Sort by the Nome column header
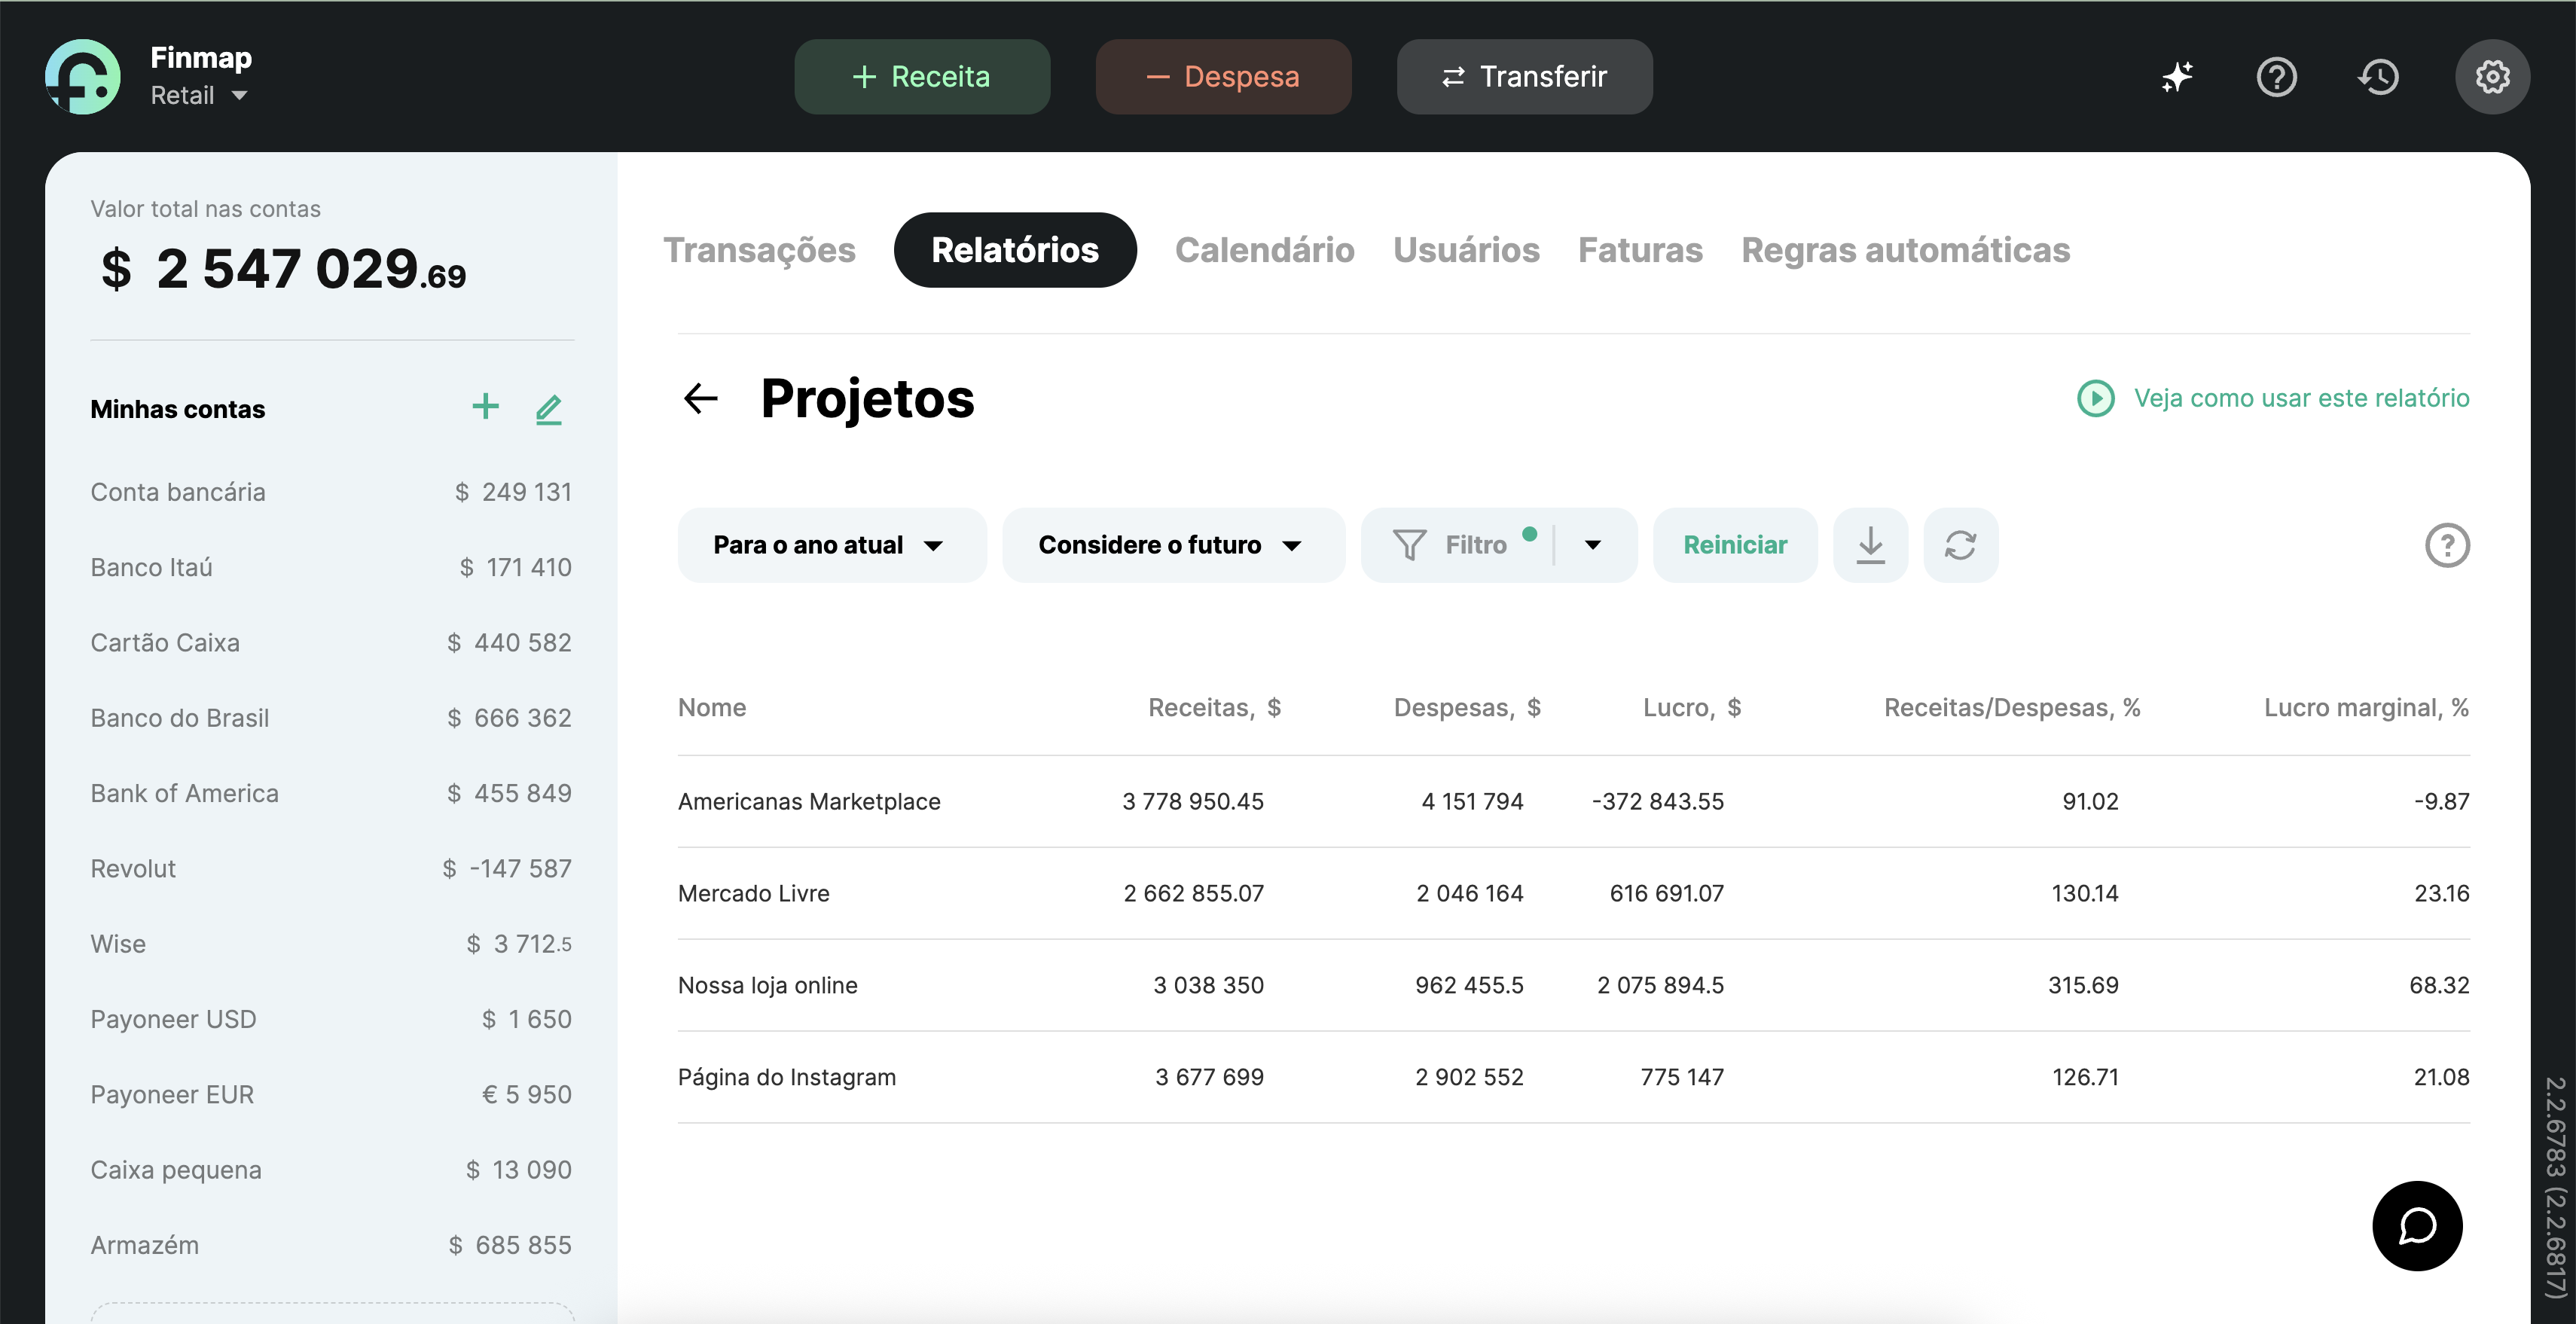 click(712, 708)
